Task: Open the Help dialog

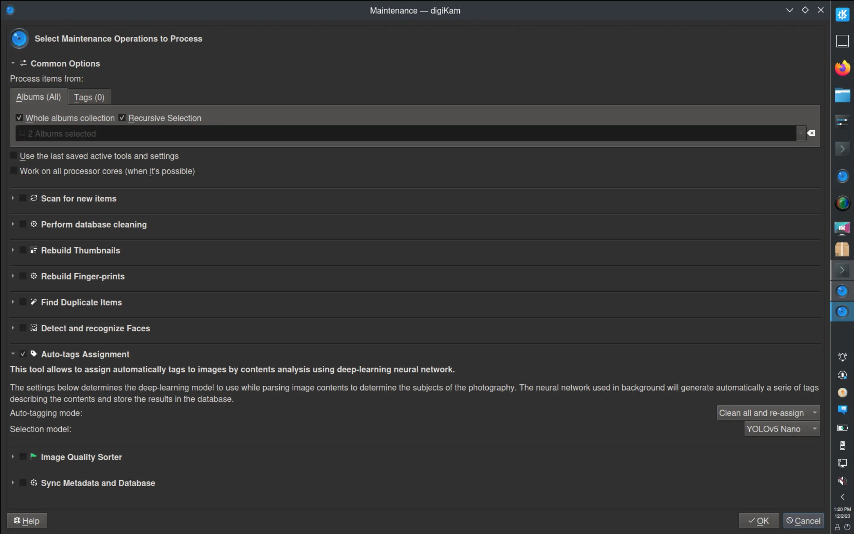Action: click(x=27, y=520)
